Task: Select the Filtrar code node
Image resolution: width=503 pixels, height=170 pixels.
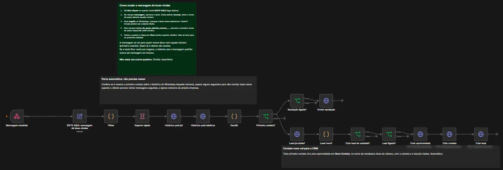Action: pyautogui.click(x=111, y=116)
